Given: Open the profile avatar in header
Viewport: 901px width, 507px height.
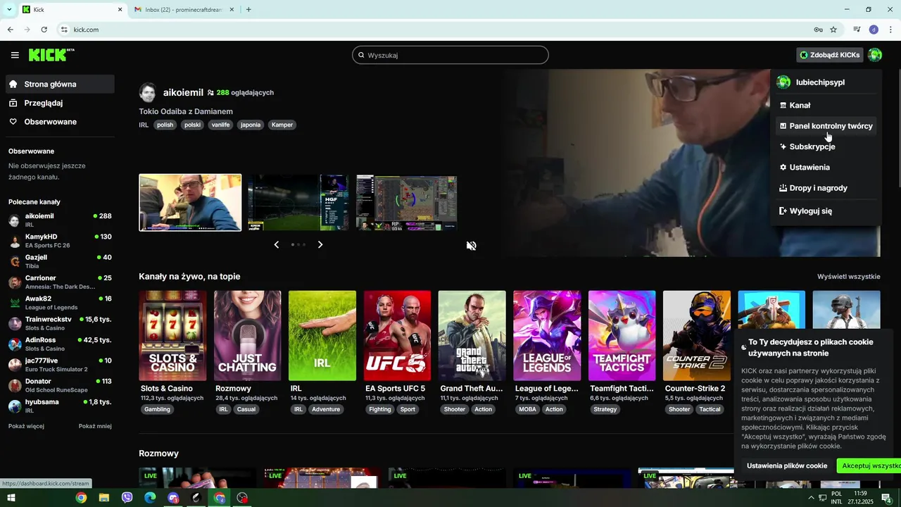Looking at the screenshot, I should click(874, 55).
